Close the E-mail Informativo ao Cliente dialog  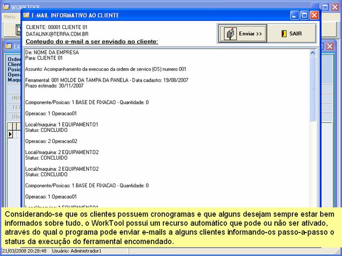point(314,15)
